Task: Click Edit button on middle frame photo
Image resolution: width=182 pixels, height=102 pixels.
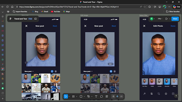Action: click(x=110, y=64)
